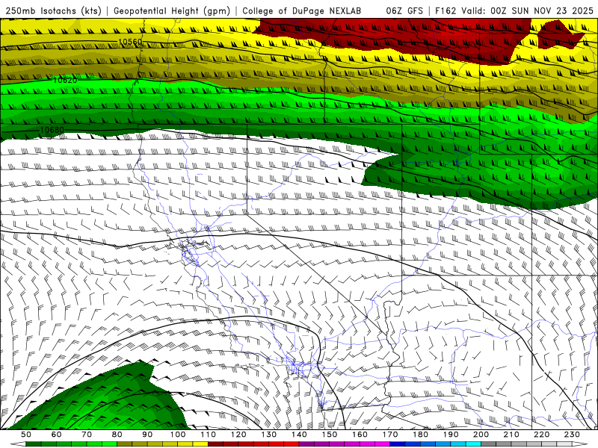This screenshot has width=598, height=448.
Task: Click the 50 value on the color scale
Action: (25, 435)
